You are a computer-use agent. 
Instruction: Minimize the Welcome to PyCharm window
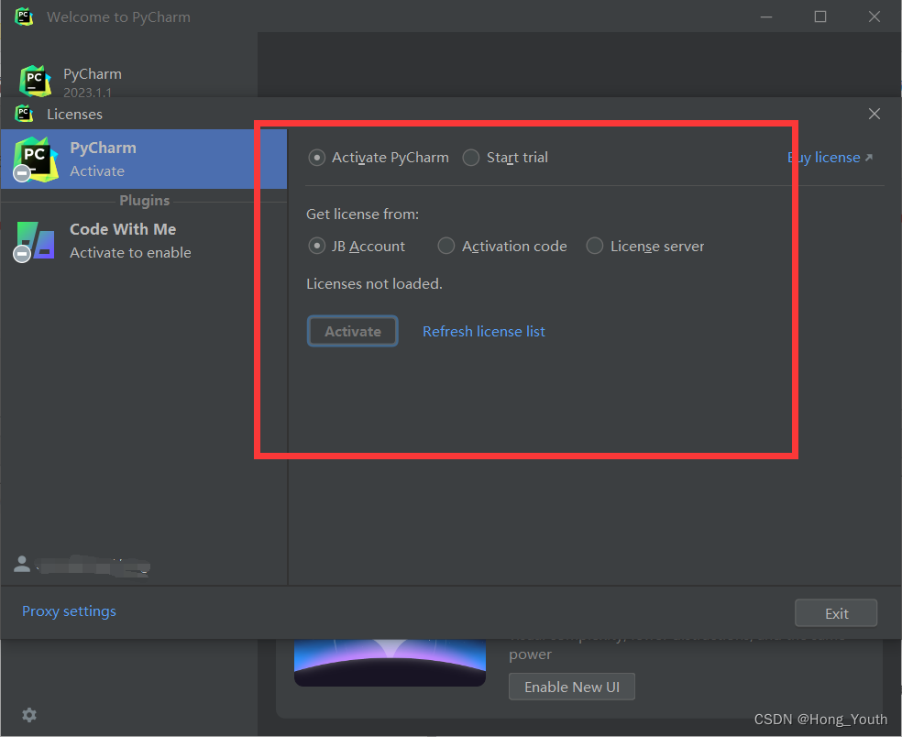coord(766,16)
